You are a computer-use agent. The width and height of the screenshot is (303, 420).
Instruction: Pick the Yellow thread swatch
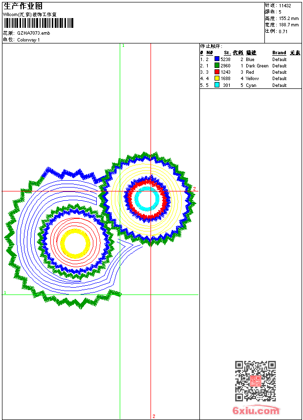coord(217,78)
